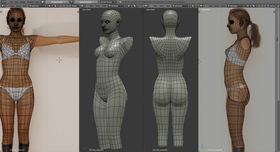Image resolution: width=280 pixels, height=152 pixels.
Task: Open the Render menu
Action: click(x=23, y=2)
